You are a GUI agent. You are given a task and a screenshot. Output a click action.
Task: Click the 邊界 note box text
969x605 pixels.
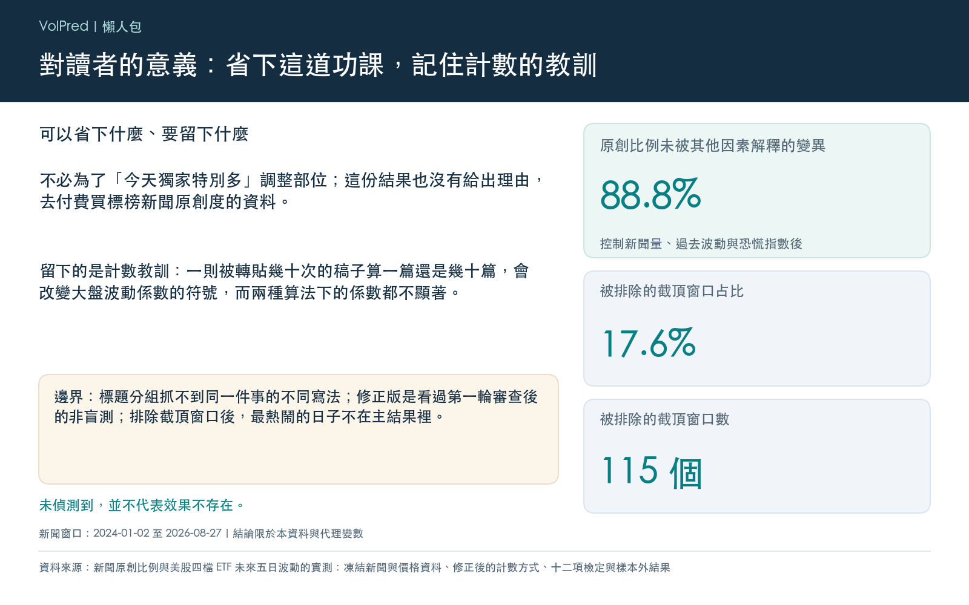click(x=296, y=407)
